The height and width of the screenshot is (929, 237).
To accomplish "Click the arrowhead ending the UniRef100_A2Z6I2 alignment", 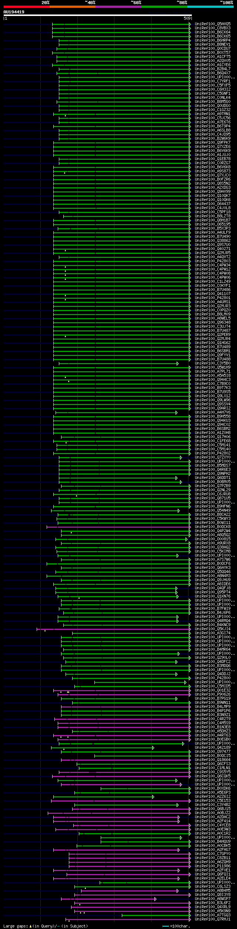I will pos(153,796).
